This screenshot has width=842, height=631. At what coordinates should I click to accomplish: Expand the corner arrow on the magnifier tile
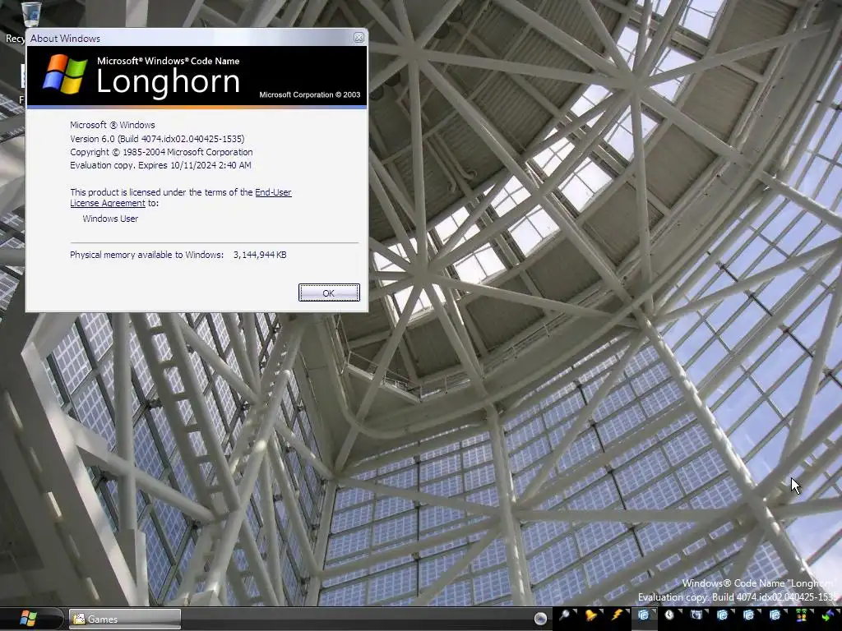pos(575,611)
